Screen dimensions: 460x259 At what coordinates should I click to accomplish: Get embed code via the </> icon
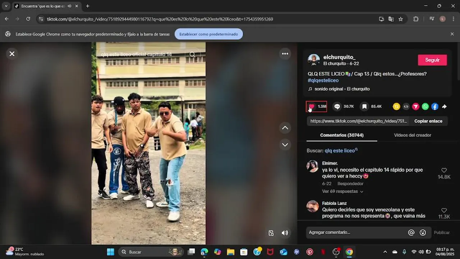pos(406,106)
